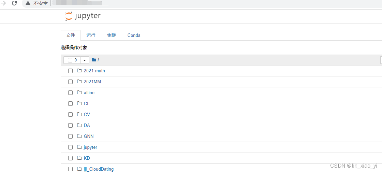Toggle the select-all checkbox in header
The height and width of the screenshot is (172, 382).
tap(70, 60)
